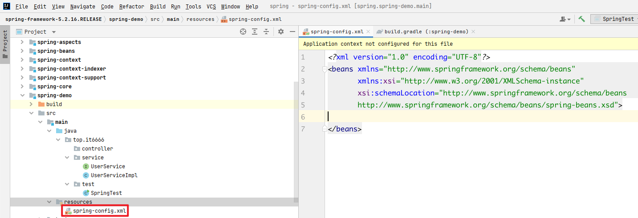Expand the build folder
638x218 pixels.
pos(31,104)
